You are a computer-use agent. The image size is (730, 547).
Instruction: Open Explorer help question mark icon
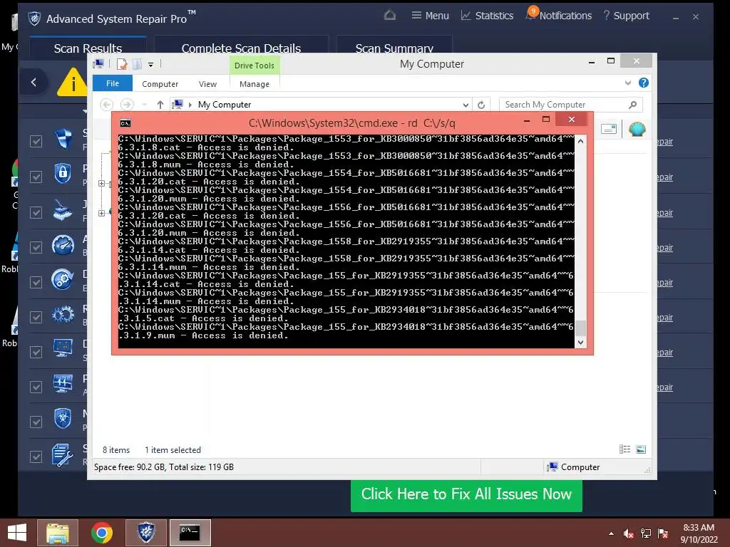click(x=644, y=83)
